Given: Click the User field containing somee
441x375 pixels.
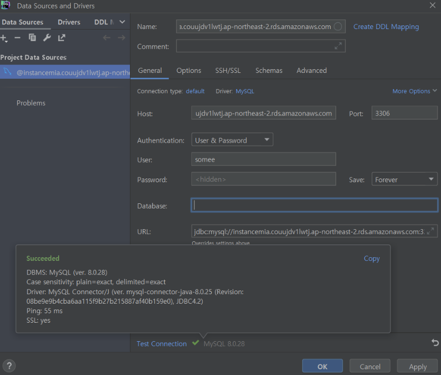Looking at the screenshot, I should [264, 159].
